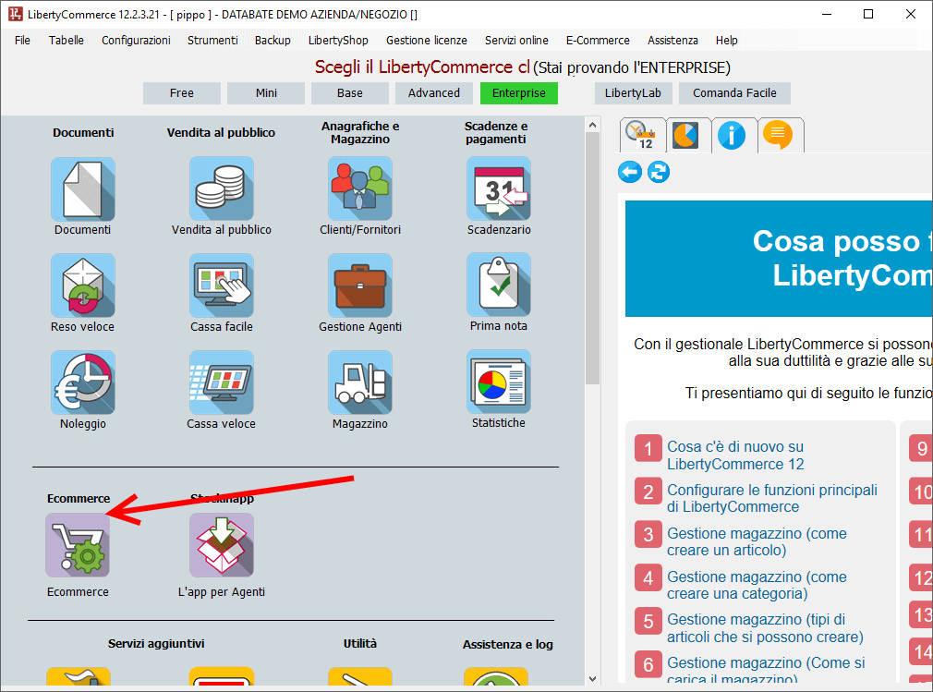Choose the Free edition button
This screenshot has width=933, height=692.
(182, 93)
